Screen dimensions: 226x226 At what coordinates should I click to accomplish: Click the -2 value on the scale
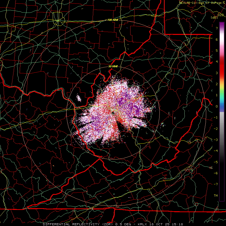point(216,129)
